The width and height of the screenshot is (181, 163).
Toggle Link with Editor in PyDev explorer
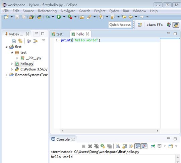click(x=20, y=41)
